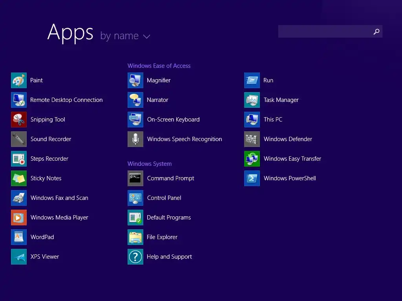Open the Paint app icon
This screenshot has height=301, width=402.
tap(19, 80)
